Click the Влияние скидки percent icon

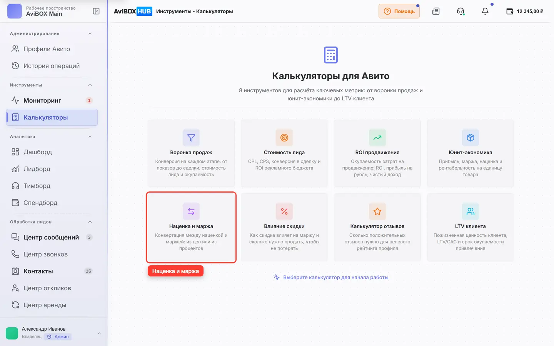[284, 211]
